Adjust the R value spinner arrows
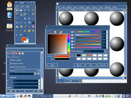Image resolution: width=131 pixels, height=98 pixels. [107, 41]
